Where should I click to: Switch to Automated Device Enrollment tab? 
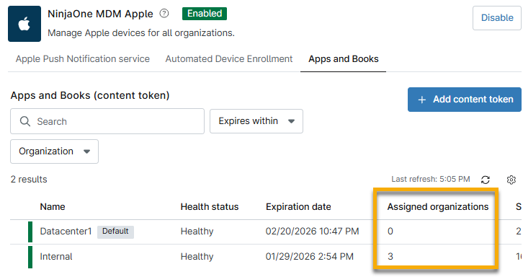pyautogui.click(x=229, y=59)
